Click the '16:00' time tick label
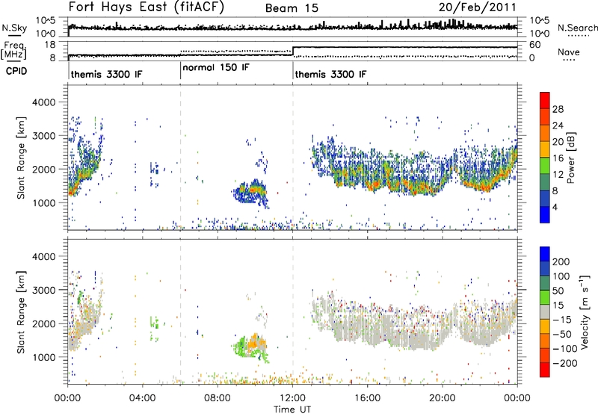Screen dimensions: 598x414 pos(367,398)
